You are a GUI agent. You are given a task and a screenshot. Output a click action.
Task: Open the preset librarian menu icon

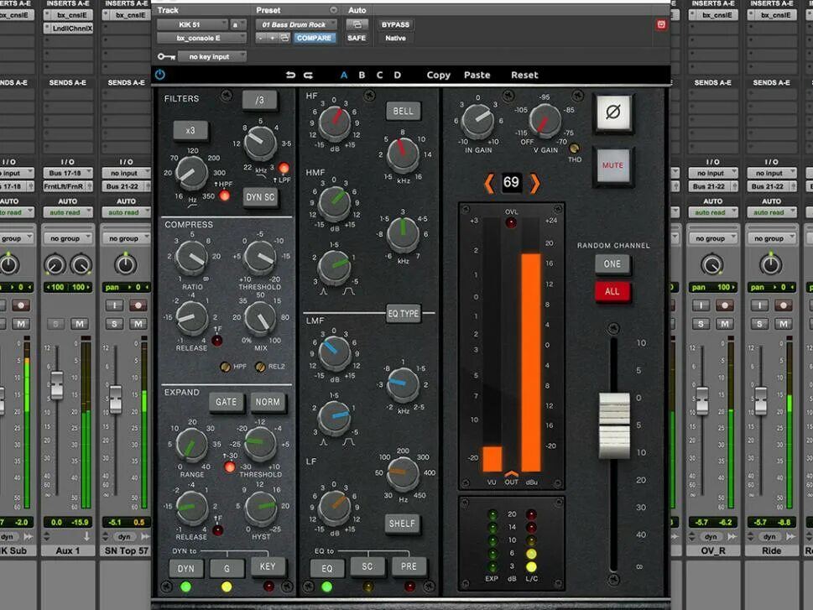[333, 10]
